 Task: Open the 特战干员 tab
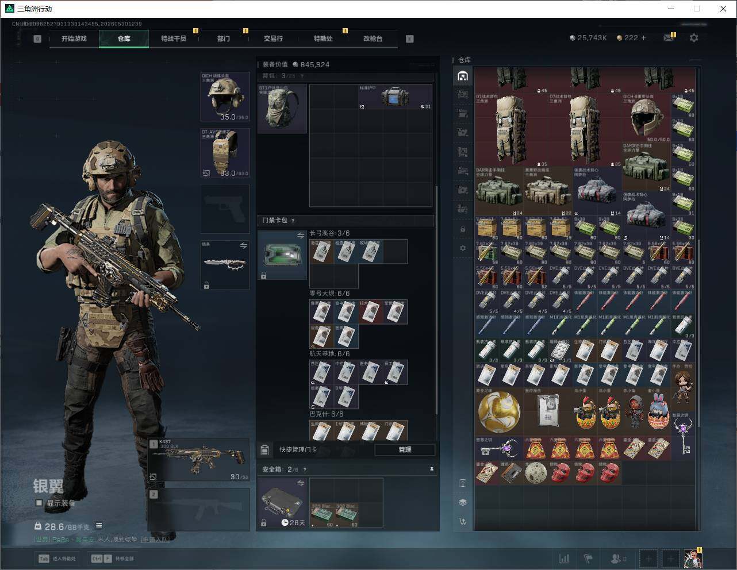(174, 38)
